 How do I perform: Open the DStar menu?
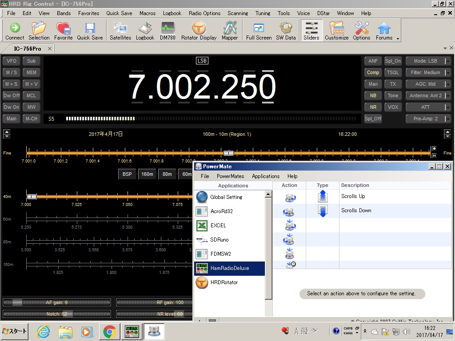323,13
